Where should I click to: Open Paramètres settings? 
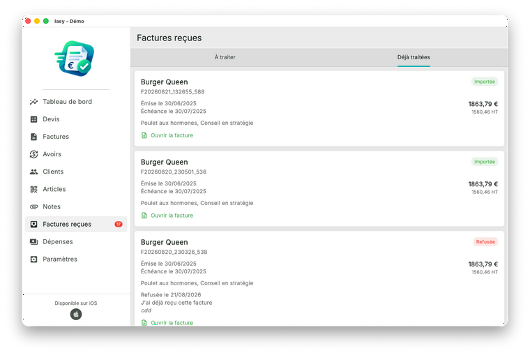coord(76,259)
